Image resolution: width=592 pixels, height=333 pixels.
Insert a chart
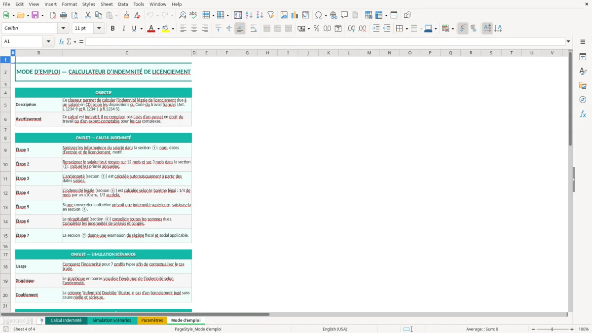coord(295,15)
